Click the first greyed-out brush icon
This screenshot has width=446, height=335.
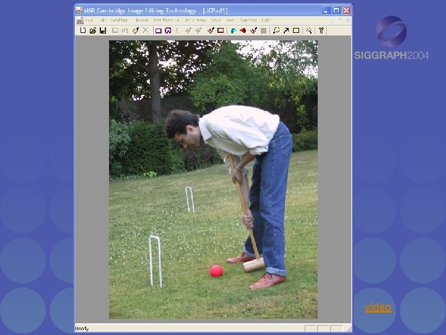pyautogui.click(x=188, y=30)
